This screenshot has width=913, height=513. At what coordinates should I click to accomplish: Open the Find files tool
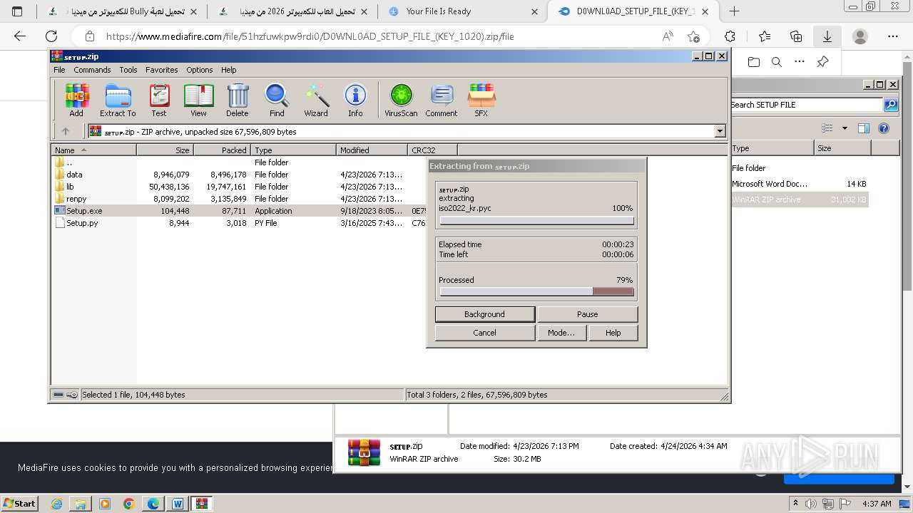[x=277, y=100]
